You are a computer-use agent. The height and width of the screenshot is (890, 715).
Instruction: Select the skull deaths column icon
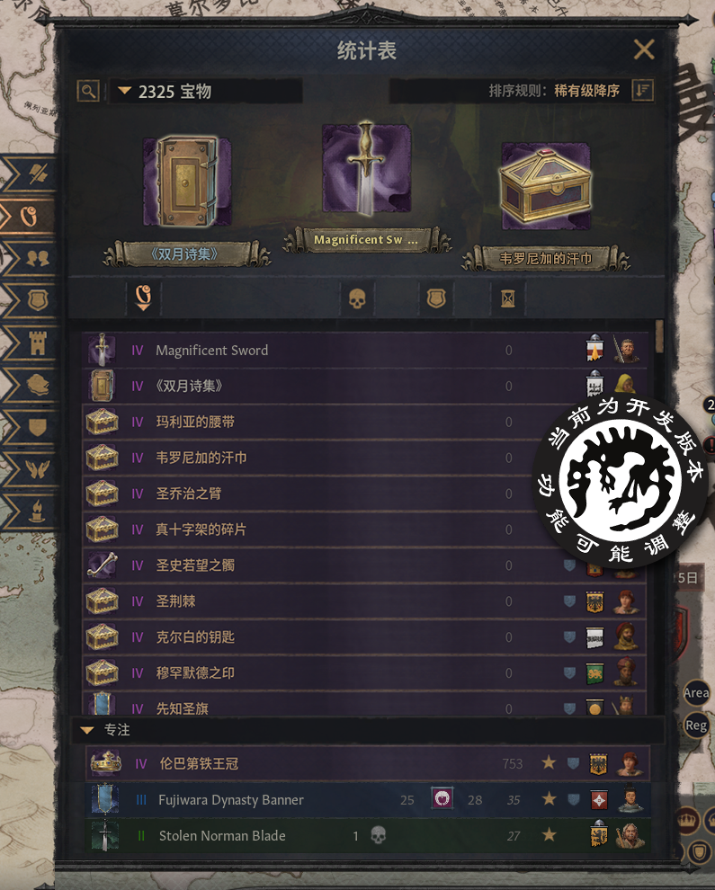[357, 298]
